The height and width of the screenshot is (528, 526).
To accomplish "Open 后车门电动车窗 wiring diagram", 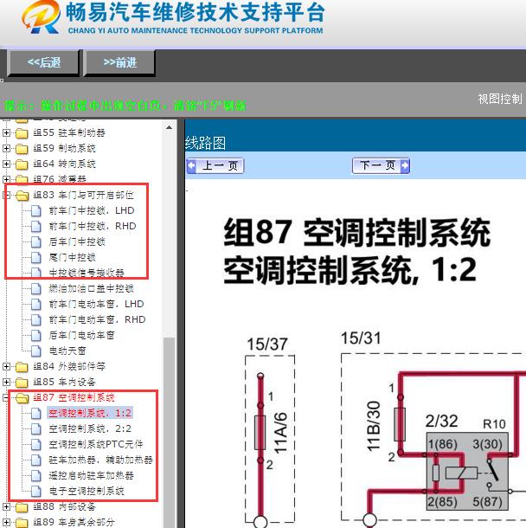I will pyautogui.click(x=82, y=335).
